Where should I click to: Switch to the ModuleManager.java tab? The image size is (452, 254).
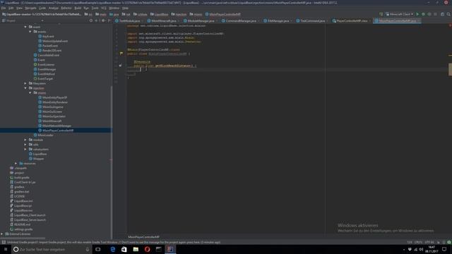coord(201,20)
